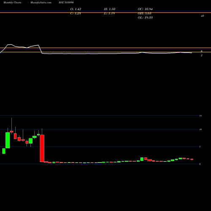Click the 40 axis label on upper chart
Screen dimensions: 211x211
coord(202,16)
